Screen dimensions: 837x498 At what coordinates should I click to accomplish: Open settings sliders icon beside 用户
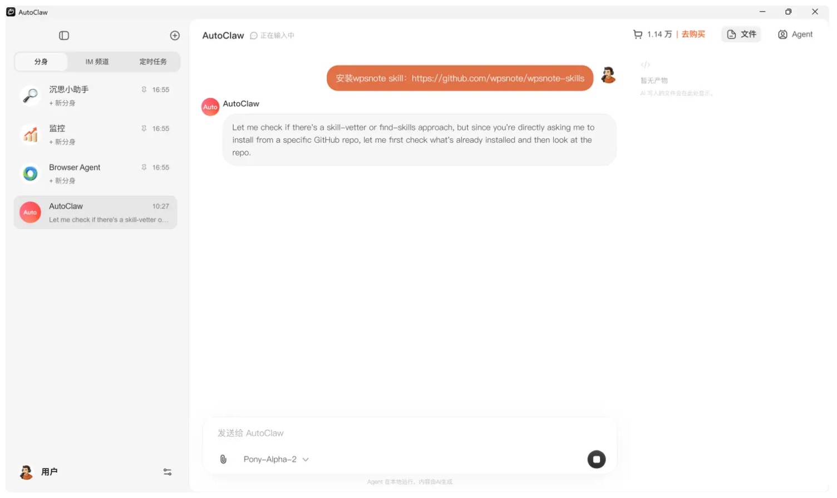point(167,472)
